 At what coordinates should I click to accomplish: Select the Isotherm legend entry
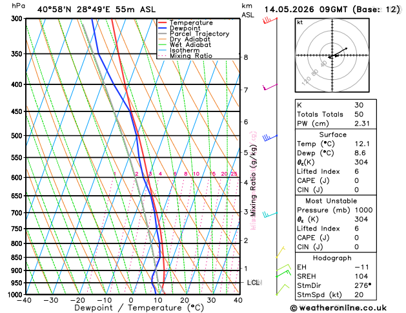click(x=179, y=50)
